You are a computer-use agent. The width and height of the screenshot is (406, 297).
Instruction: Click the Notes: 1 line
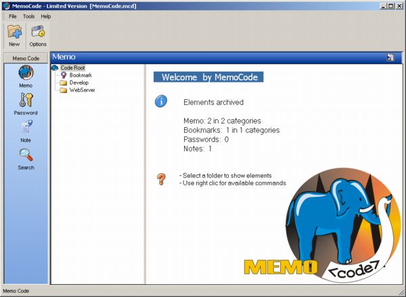click(x=198, y=149)
